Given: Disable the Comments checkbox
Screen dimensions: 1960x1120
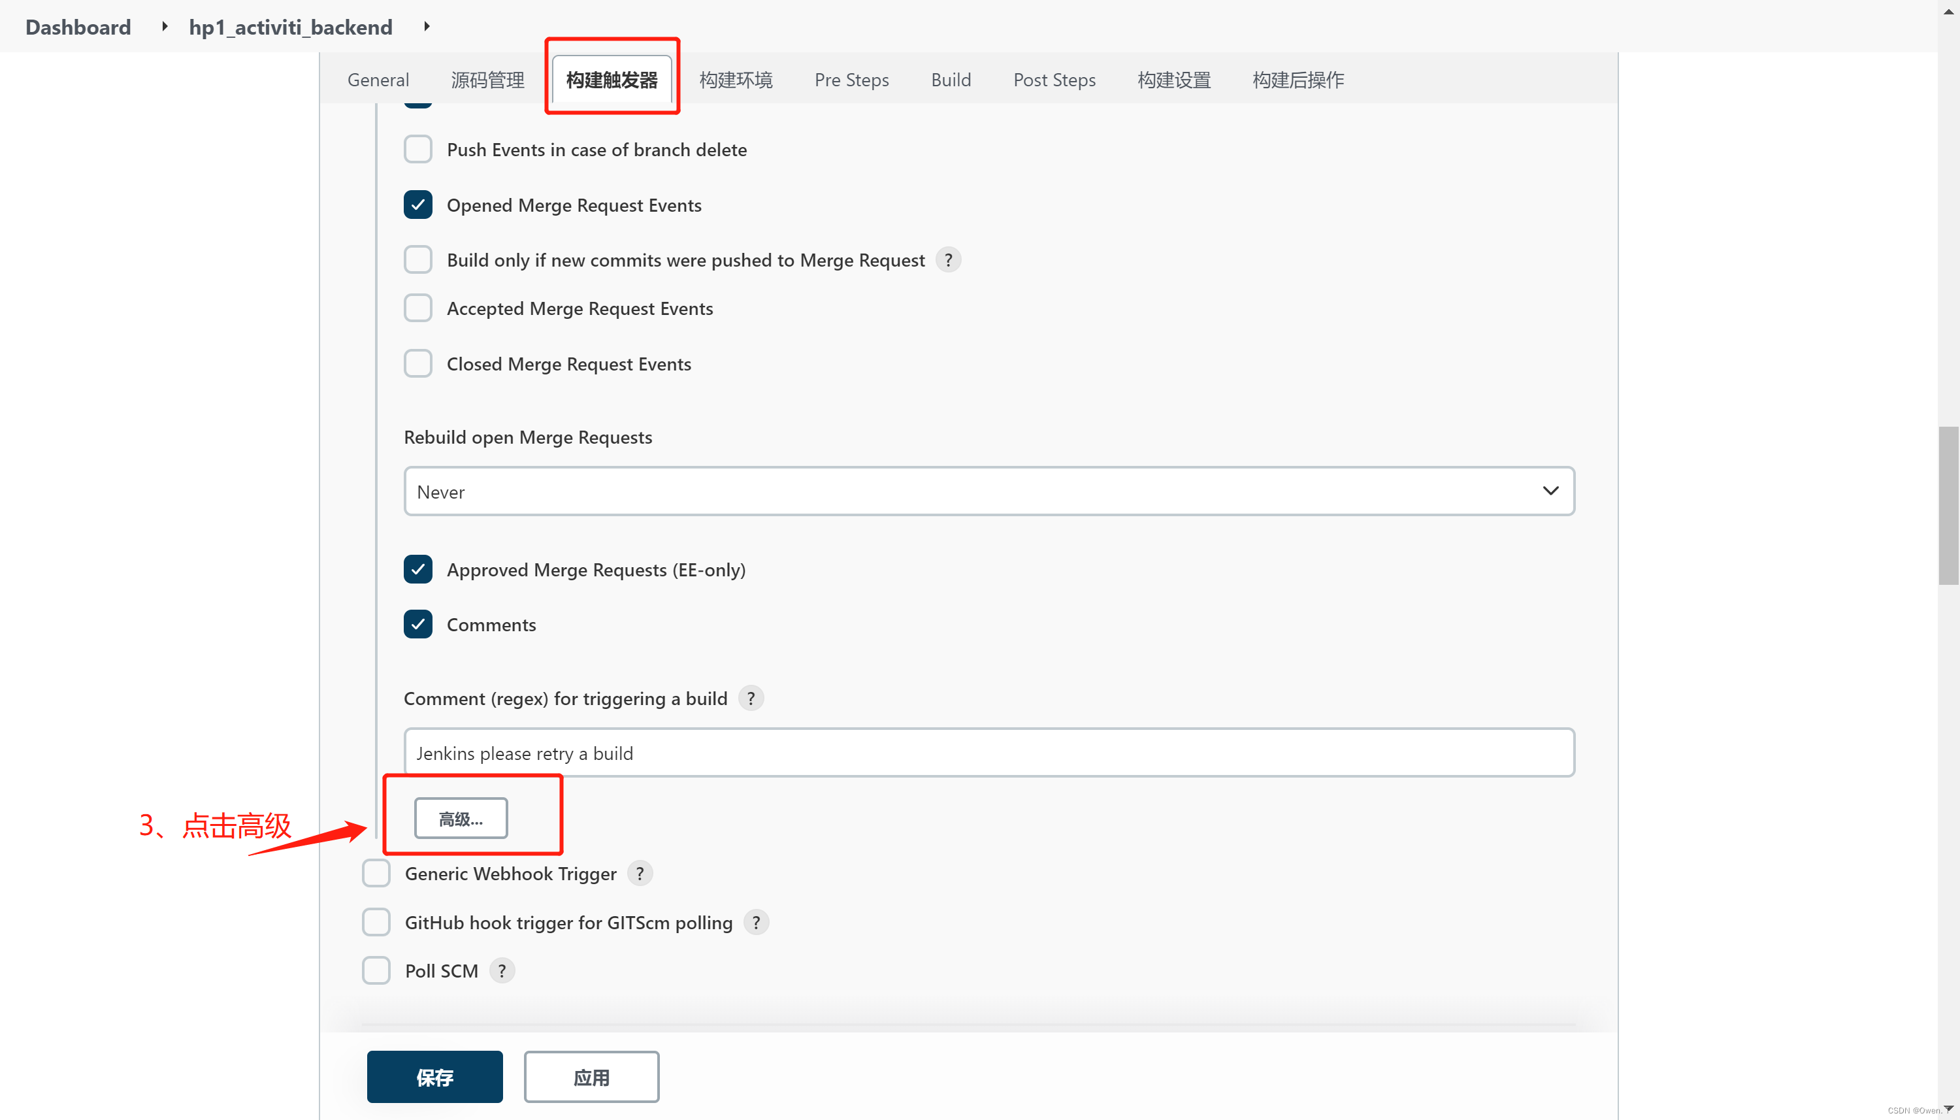Looking at the screenshot, I should pyautogui.click(x=417, y=625).
